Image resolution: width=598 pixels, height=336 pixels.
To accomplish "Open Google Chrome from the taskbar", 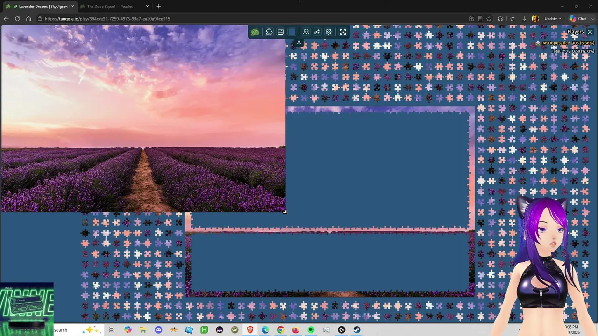I will (x=280, y=330).
